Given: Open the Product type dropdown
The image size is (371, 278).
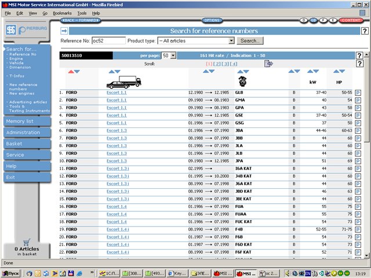Looking at the screenshot, I should click(x=231, y=41).
